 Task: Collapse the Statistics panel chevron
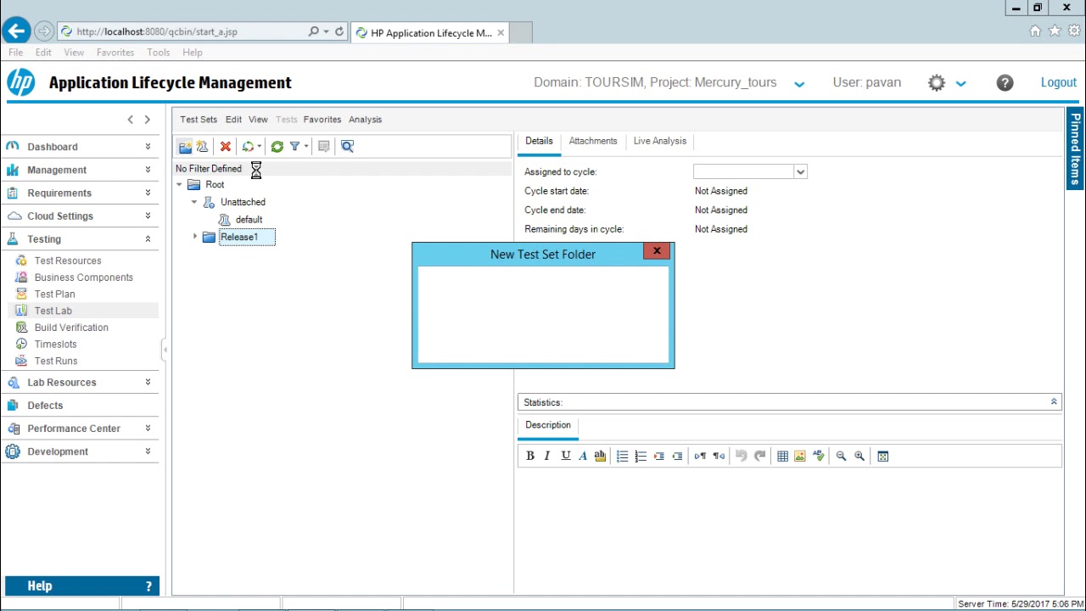coord(1054,402)
